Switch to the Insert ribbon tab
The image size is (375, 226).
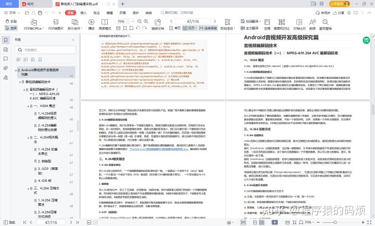[83, 13]
